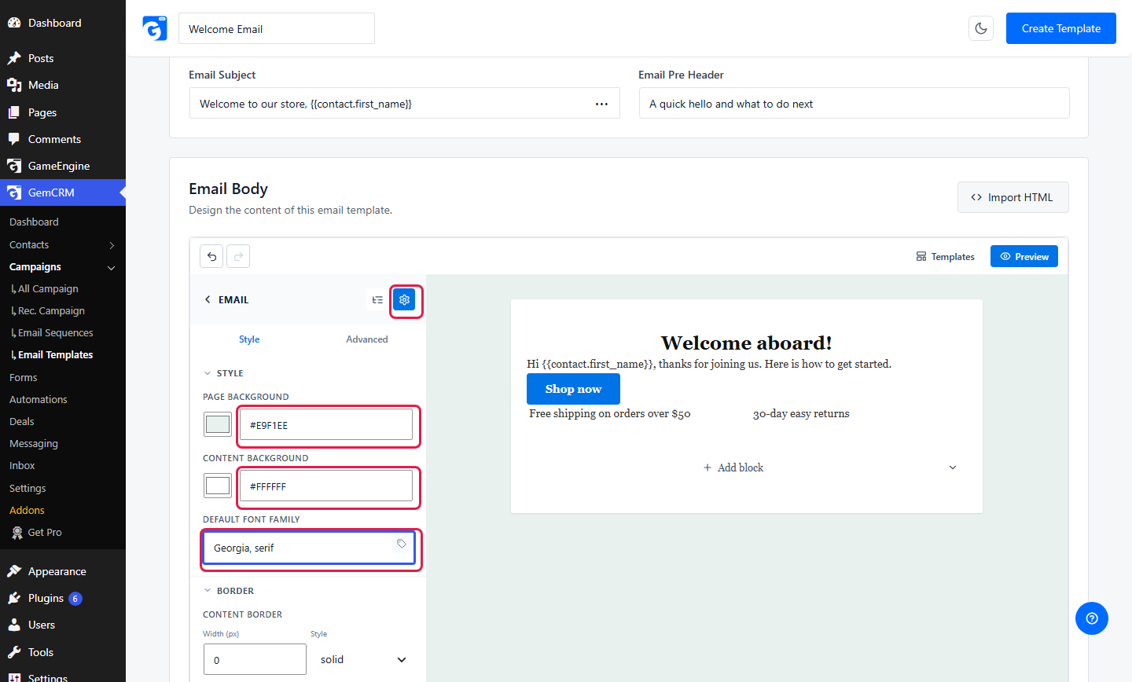
Task: Click the undo arrow icon
Action: click(x=211, y=256)
